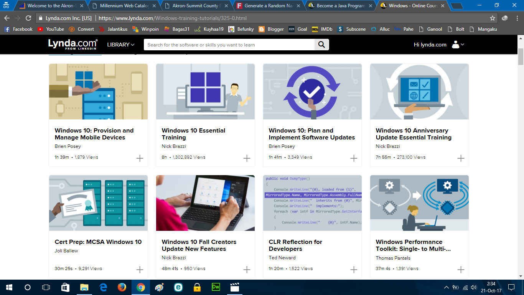Switch to Welcome to the Akron tab

[51, 6]
